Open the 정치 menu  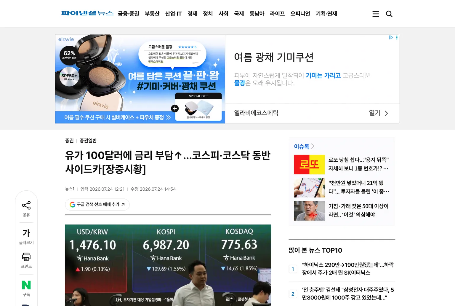tap(208, 14)
